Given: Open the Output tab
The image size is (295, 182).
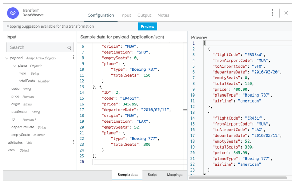Looking at the screenshot, I should (144, 15).
